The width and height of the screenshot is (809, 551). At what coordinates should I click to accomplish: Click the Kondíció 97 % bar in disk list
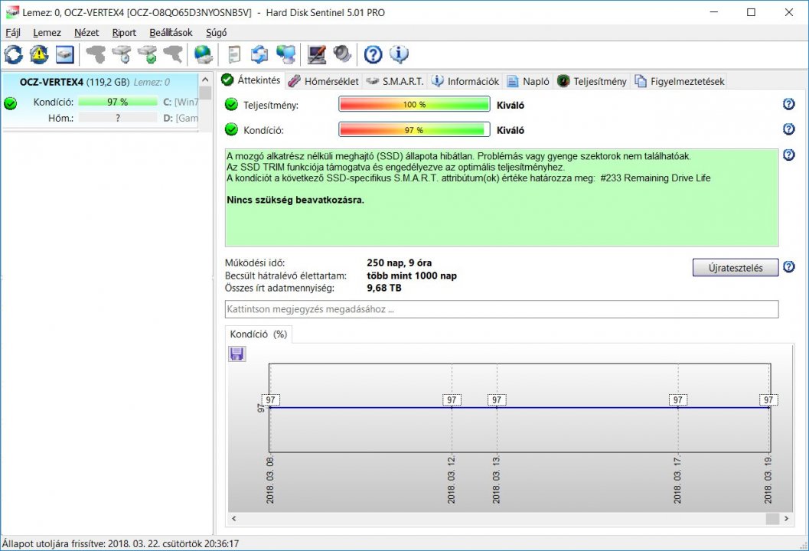[118, 102]
